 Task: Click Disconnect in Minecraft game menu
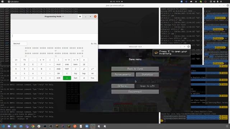135,92
